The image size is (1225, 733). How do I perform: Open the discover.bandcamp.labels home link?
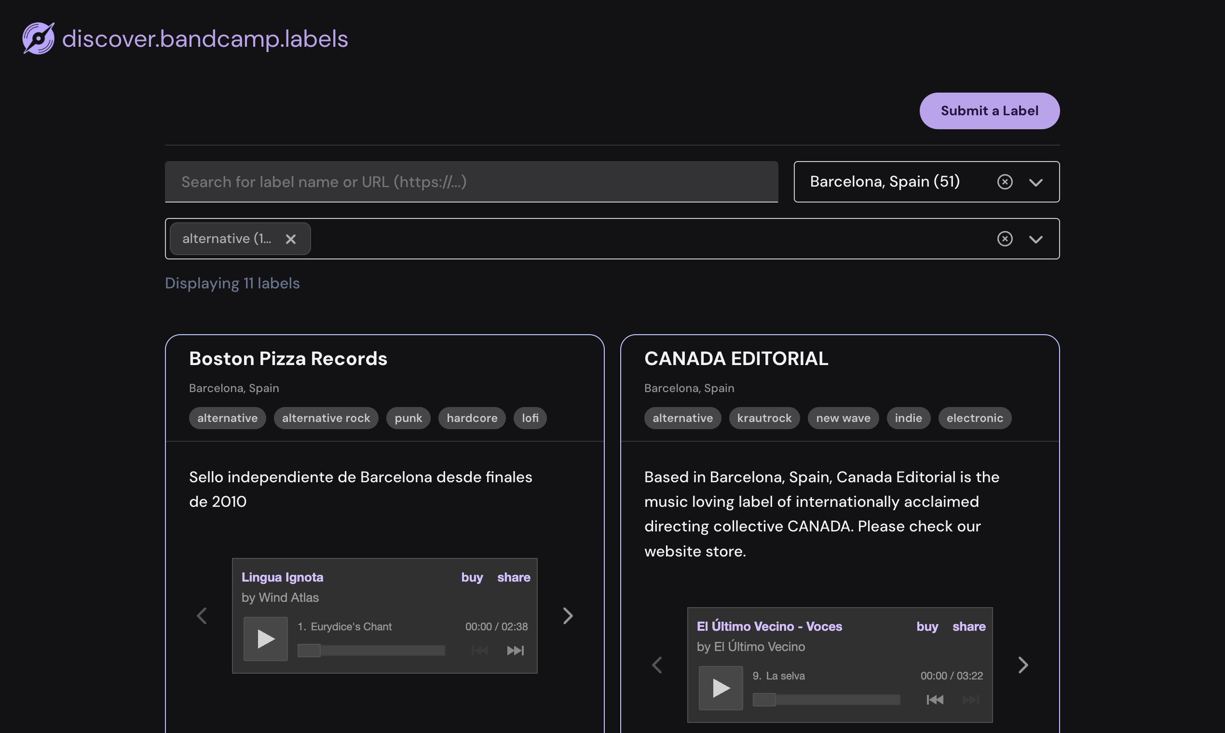pyautogui.click(x=185, y=39)
